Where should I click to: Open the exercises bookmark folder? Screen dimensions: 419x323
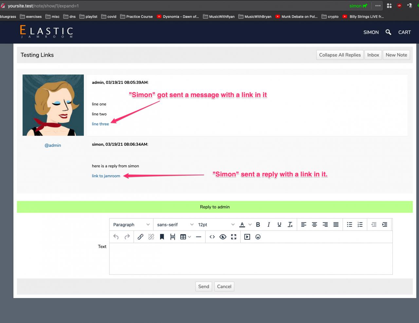tap(31, 16)
